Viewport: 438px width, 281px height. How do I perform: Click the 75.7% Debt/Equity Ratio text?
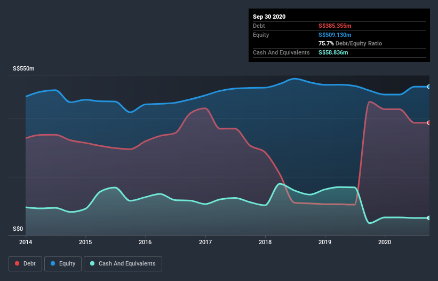[x=350, y=43]
